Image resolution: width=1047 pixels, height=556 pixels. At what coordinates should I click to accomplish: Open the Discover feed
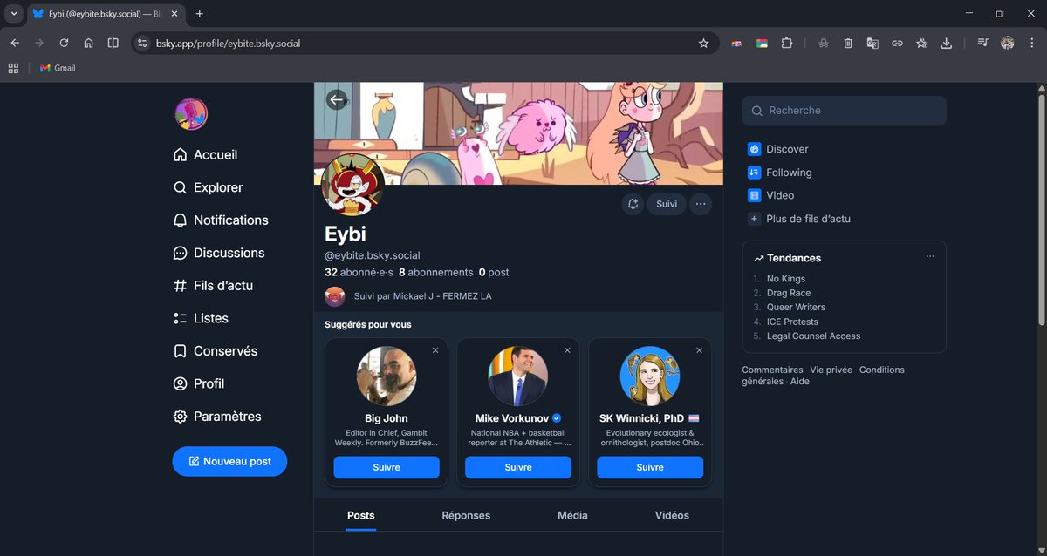[778, 149]
